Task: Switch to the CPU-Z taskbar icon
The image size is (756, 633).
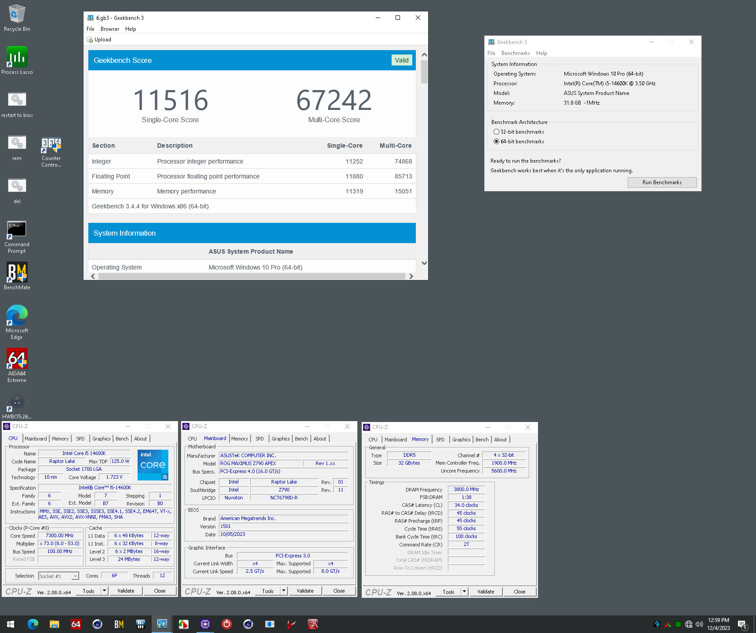Action: [x=205, y=624]
